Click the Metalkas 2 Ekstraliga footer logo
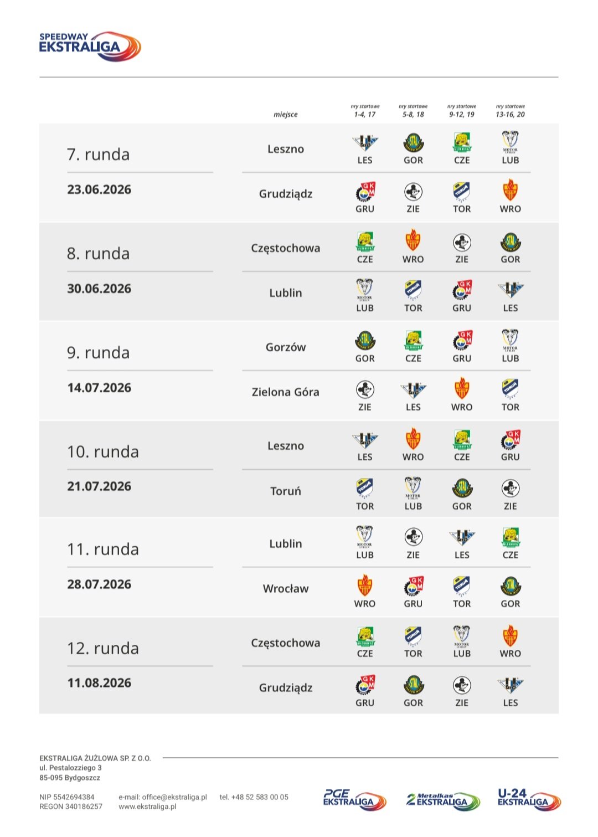This screenshot has height=837, width=598. 443,800
